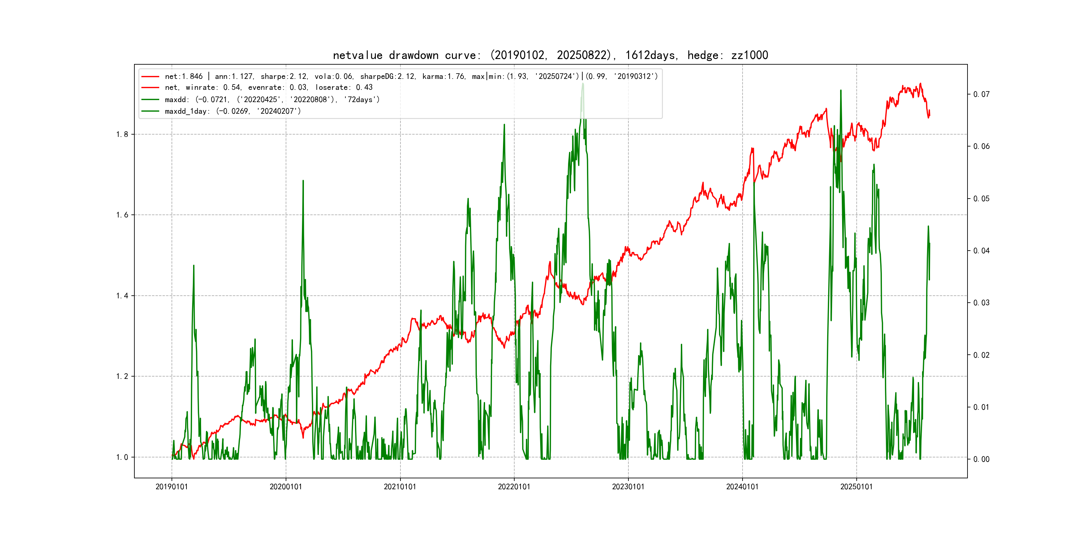This screenshot has height=537, width=1075.
Task: Click the green swatch beside 'maxdd:' legend entry
Action: (x=150, y=100)
